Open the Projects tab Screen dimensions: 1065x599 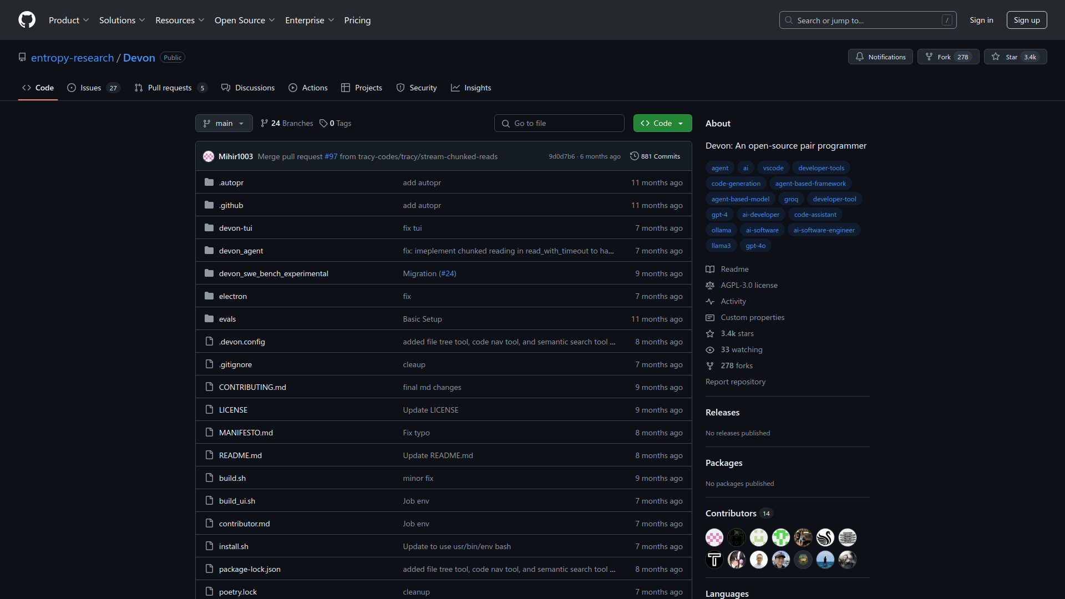(x=362, y=88)
